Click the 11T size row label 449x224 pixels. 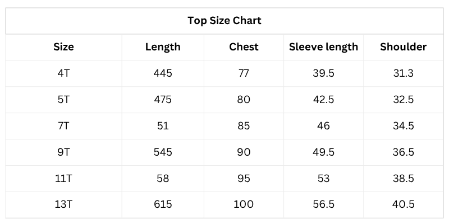pyautogui.click(x=63, y=179)
